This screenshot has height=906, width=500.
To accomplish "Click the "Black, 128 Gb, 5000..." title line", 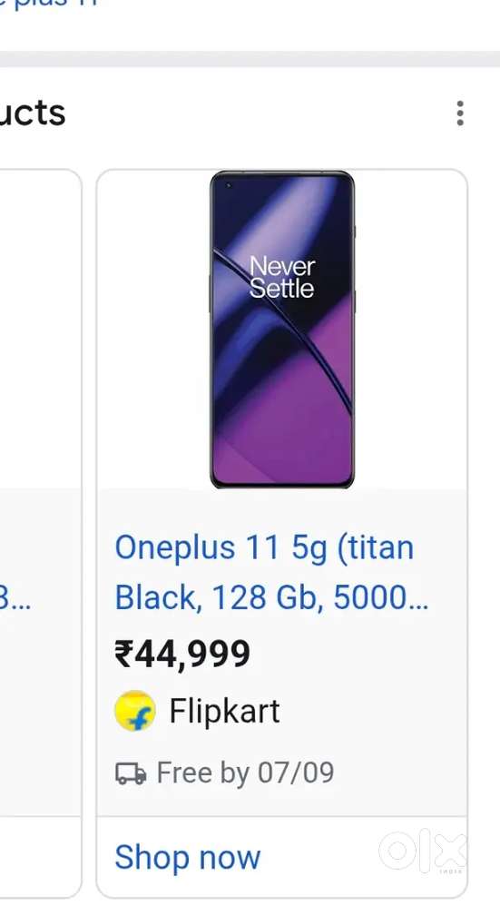I will [271, 596].
